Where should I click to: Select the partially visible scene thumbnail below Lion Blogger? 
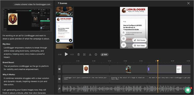pos(64,46)
